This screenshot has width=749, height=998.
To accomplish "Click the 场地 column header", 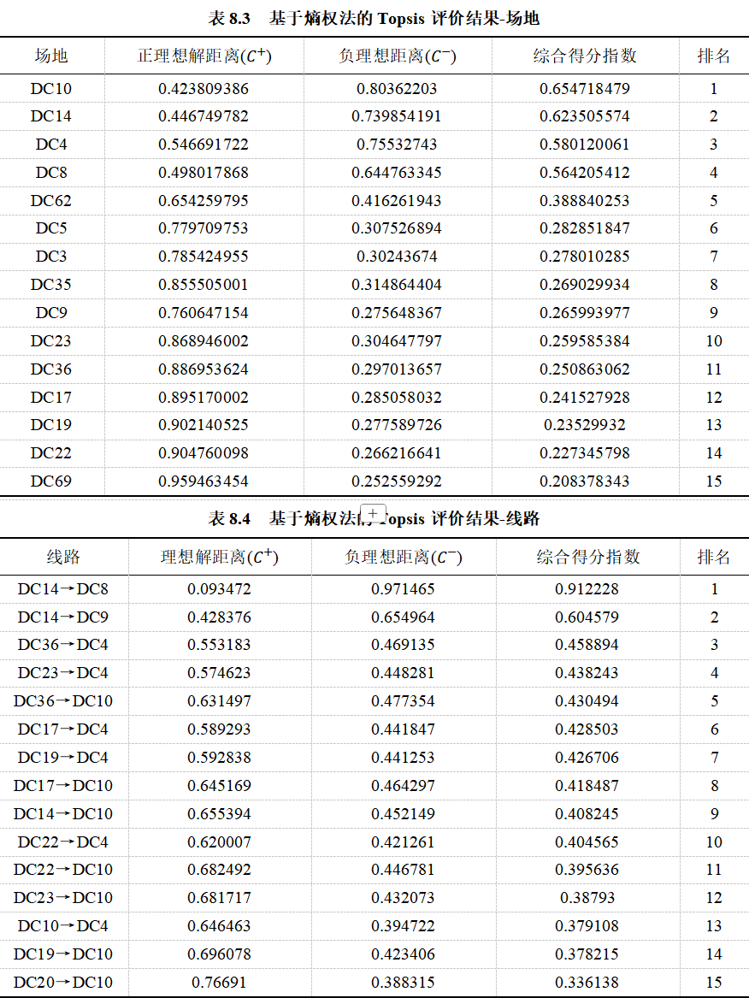I will click(51, 56).
